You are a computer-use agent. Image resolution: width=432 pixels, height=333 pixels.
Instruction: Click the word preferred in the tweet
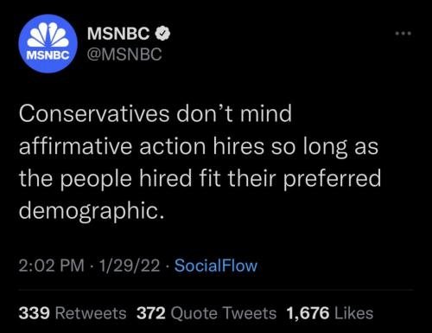pyautogui.click(x=332, y=179)
